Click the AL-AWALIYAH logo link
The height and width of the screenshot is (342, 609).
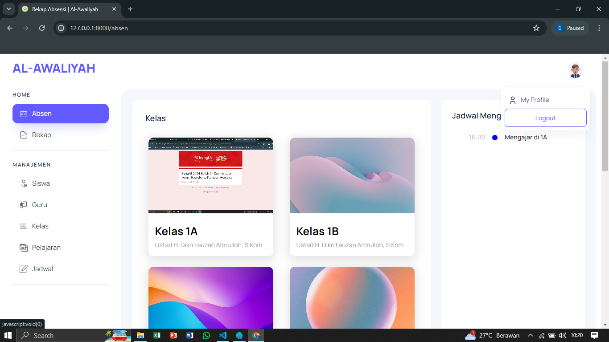[54, 68]
